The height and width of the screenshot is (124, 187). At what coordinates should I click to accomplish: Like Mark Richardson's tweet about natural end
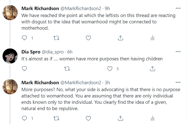88,118
